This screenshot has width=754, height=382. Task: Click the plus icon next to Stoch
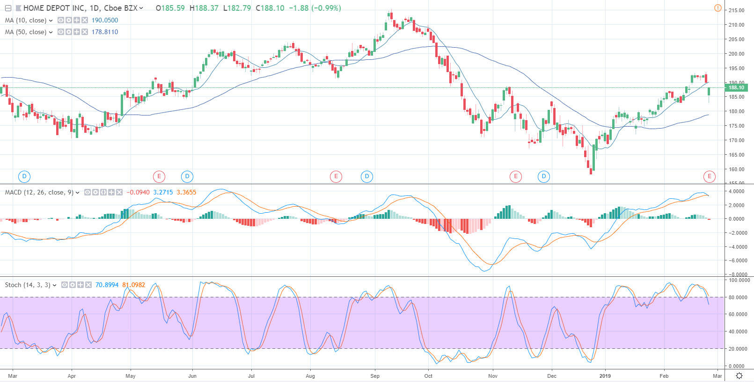pyautogui.click(x=81, y=285)
